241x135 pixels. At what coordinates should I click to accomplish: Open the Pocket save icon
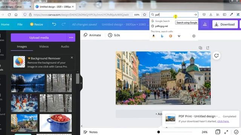tap(204, 15)
